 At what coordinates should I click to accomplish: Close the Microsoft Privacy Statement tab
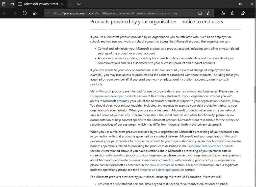click(x=63, y=4)
